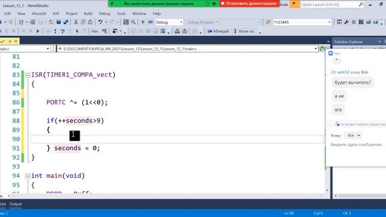Image resolution: width=386 pixels, height=217 pixels.
Task: Open the main.c scope dropdown
Action: (x=48, y=49)
